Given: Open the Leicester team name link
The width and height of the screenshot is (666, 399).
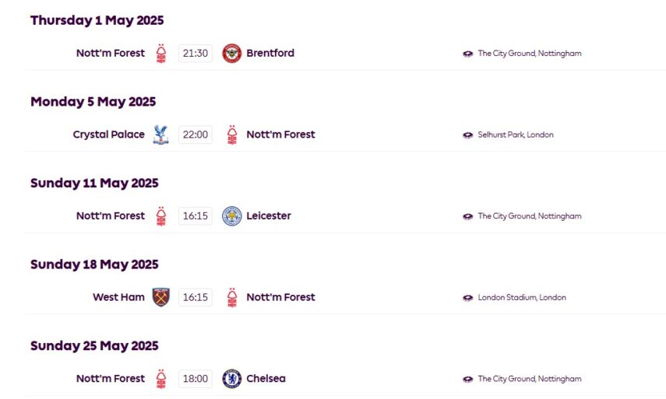Looking at the screenshot, I should [x=269, y=216].
